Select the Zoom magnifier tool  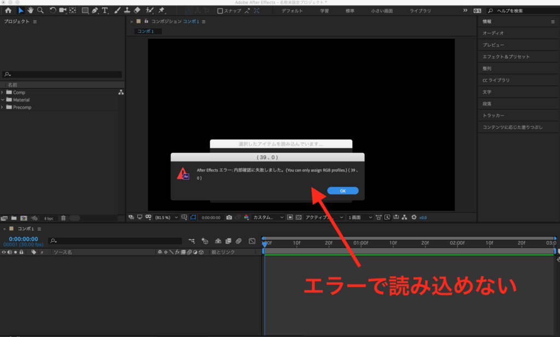point(40,10)
